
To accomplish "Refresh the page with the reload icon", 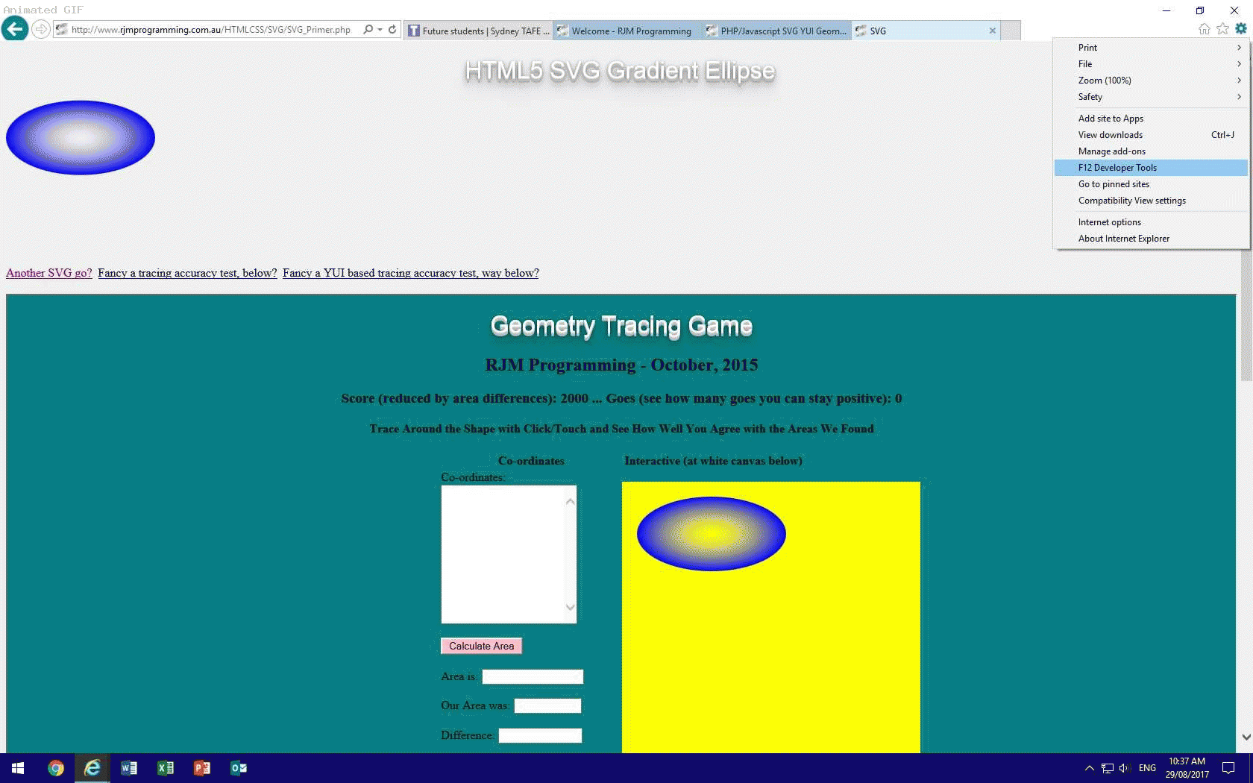I will pos(392,30).
